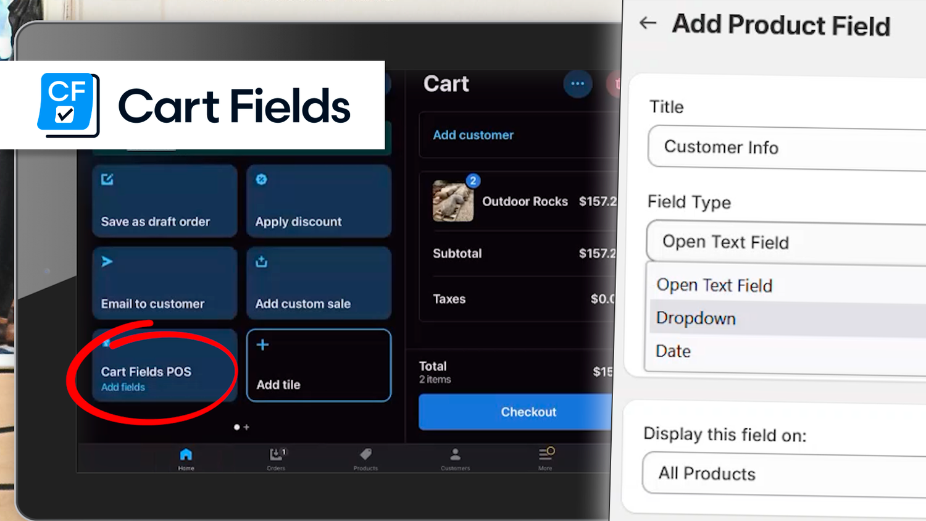Click the Add custom sale upload icon

pos(262,262)
